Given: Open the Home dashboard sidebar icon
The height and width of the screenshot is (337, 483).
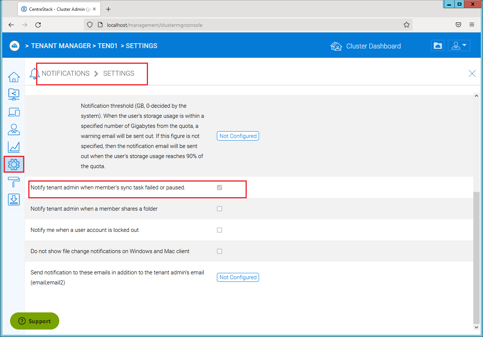Looking at the screenshot, I should tap(14, 77).
